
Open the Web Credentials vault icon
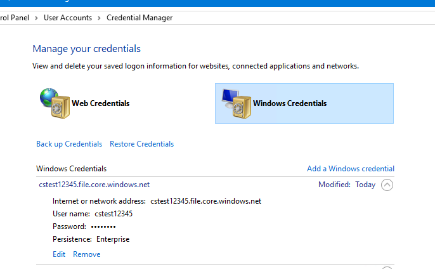coord(55,103)
